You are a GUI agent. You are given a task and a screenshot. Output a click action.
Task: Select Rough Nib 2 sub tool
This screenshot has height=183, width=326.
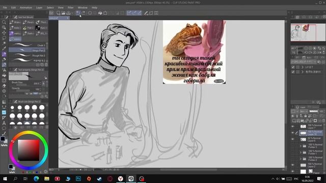point(27,55)
